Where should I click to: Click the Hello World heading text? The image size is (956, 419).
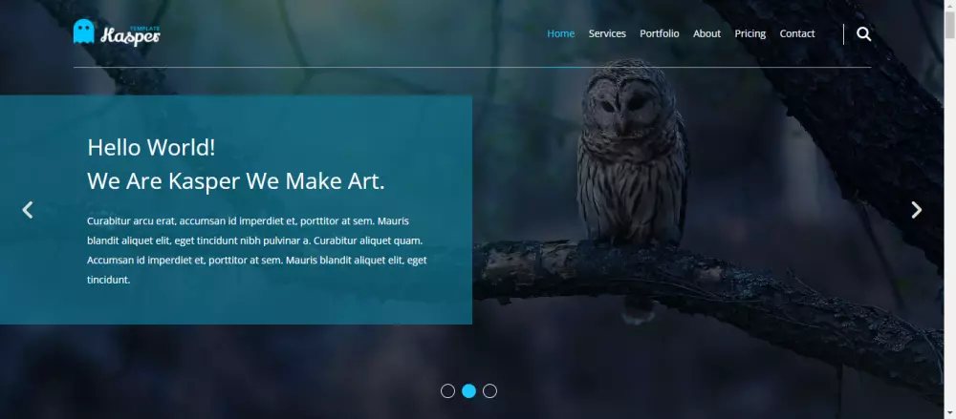coord(151,147)
